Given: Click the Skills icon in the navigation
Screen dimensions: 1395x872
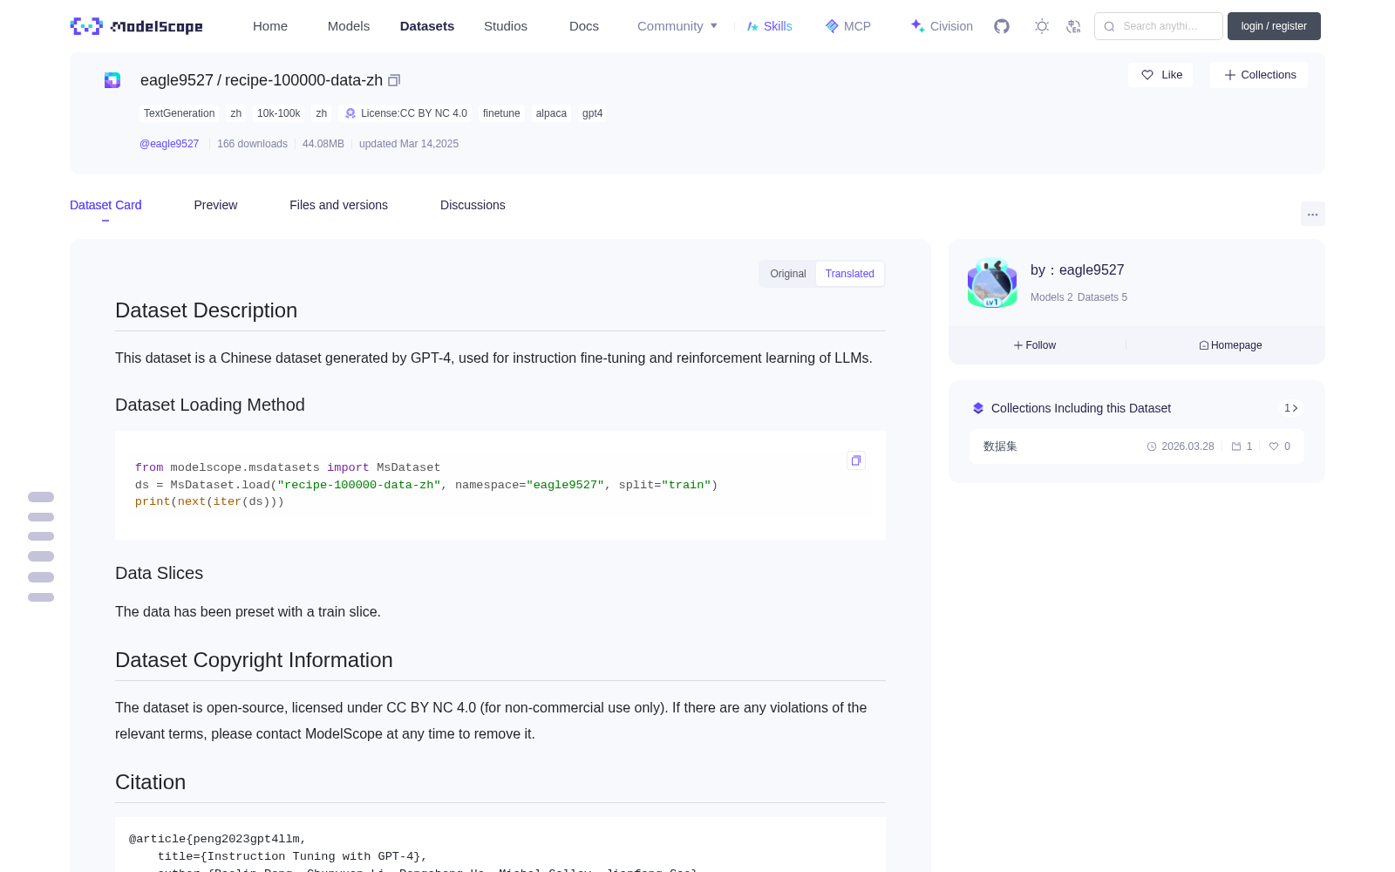Looking at the screenshot, I should 752,26.
